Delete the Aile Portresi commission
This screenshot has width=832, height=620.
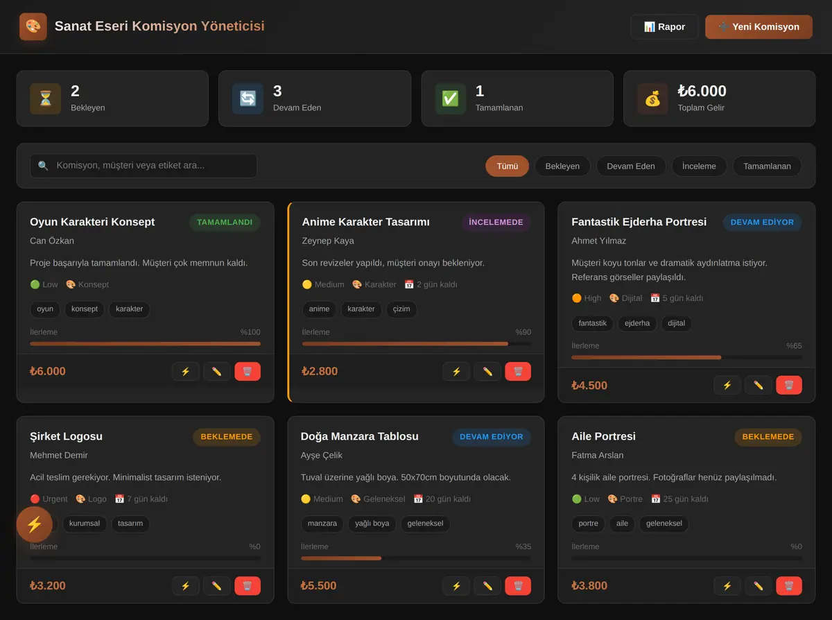tap(789, 585)
